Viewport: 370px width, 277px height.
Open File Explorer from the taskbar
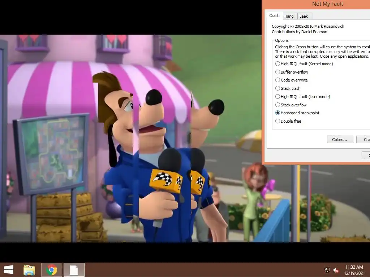(29, 270)
